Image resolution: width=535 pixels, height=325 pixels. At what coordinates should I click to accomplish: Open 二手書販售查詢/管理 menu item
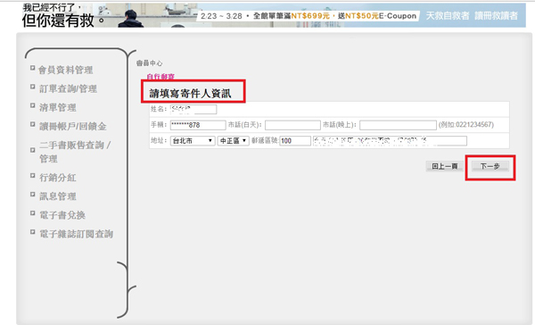pyautogui.click(x=75, y=152)
